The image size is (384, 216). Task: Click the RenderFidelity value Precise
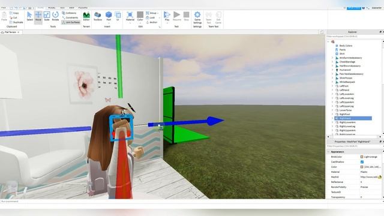click(x=364, y=187)
